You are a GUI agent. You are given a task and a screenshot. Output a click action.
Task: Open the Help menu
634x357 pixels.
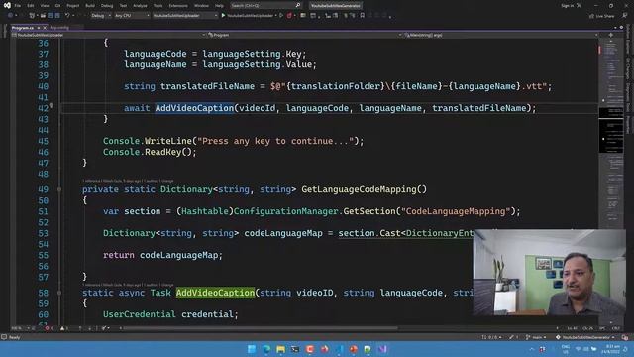pos(219,6)
